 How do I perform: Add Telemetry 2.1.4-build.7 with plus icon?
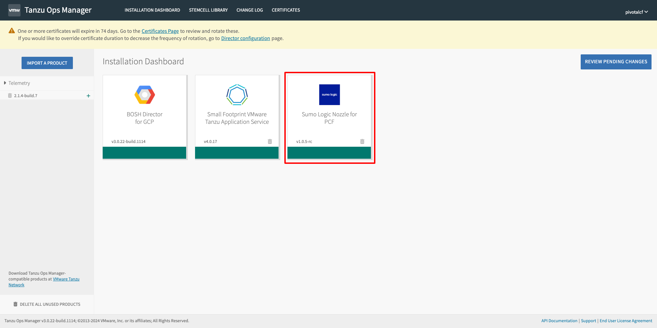click(88, 96)
